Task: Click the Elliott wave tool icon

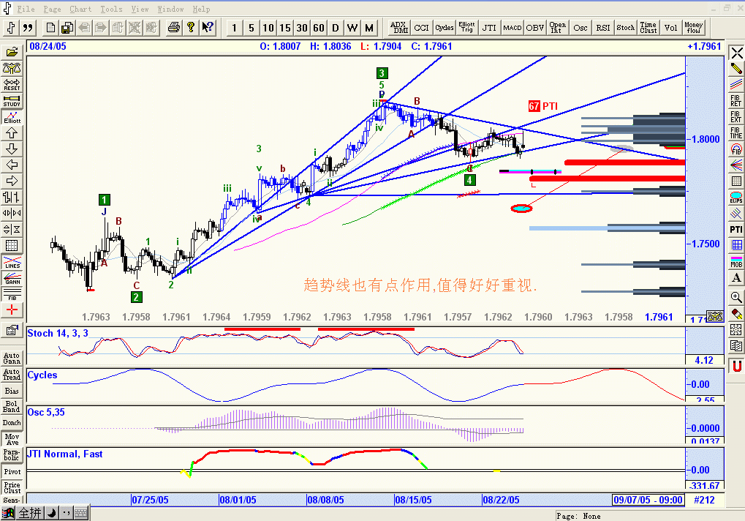Action: [x=12, y=117]
